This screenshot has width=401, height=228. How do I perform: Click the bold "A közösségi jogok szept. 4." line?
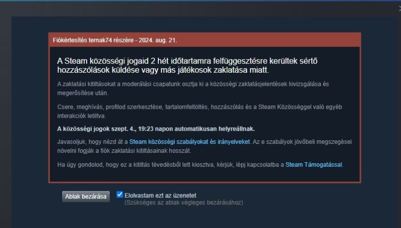tap(156, 129)
